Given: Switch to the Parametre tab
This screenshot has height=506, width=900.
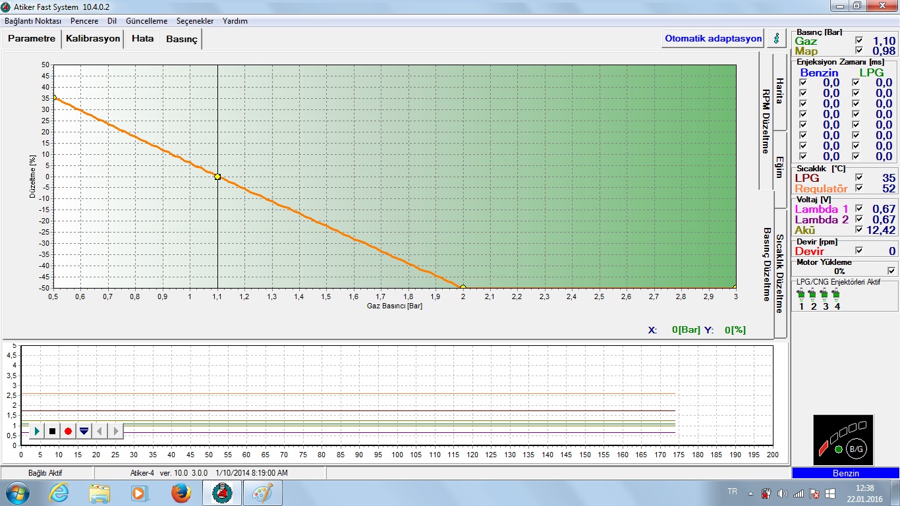Looking at the screenshot, I should click(x=32, y=39).
